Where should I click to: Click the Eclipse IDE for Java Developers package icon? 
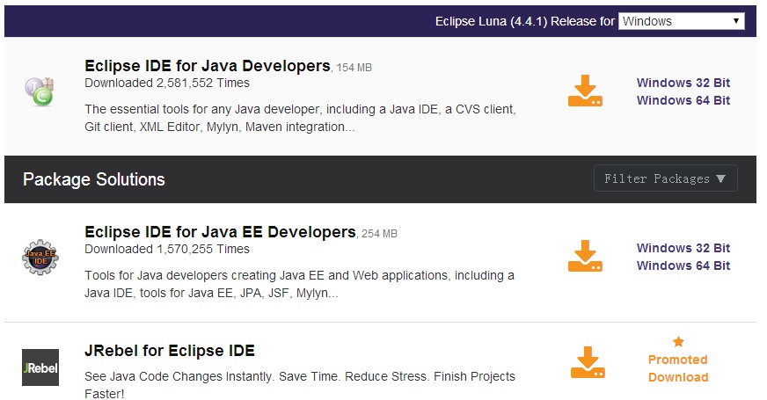(40, 91)
